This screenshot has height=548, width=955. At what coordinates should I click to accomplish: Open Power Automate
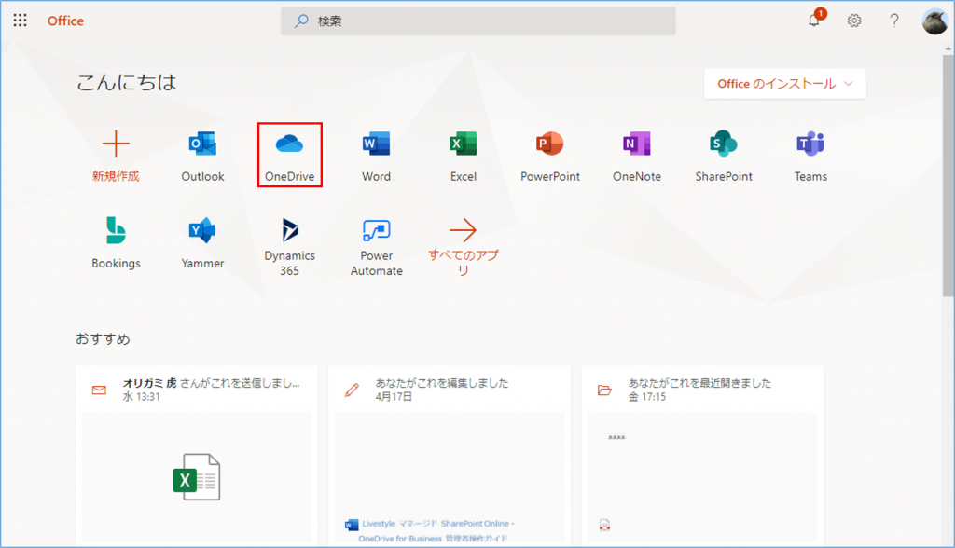[377, 247]
